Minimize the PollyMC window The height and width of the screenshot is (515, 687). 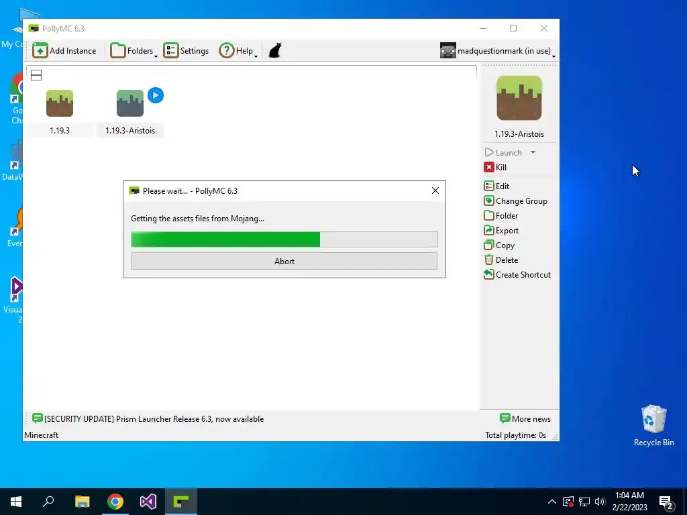(483, 28)
